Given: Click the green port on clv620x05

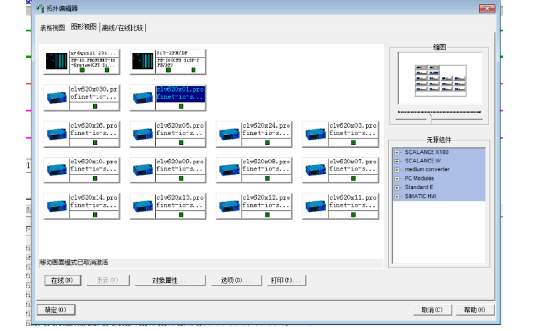Looking at the screenshot, I should [x=181, y=142].
